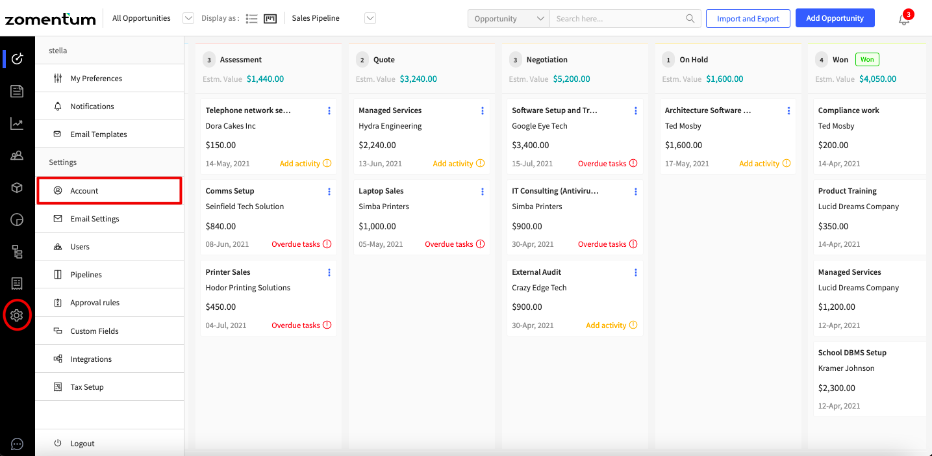The height and width of the screenshot is (456, 932).
Task: Click the search magnifier icon
Action: click(690, 19)
